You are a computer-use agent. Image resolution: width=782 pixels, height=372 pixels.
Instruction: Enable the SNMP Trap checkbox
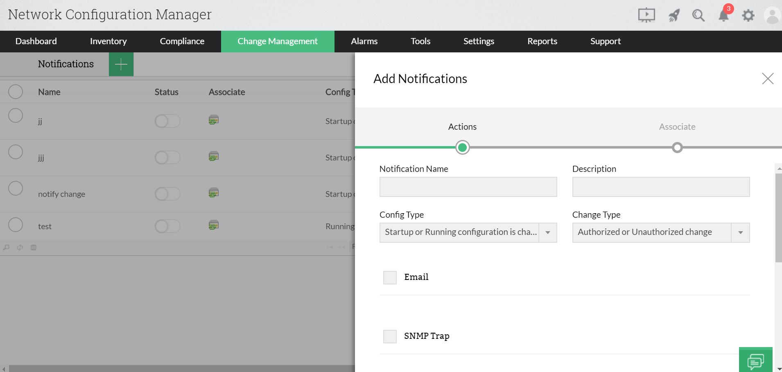[389, 336]
